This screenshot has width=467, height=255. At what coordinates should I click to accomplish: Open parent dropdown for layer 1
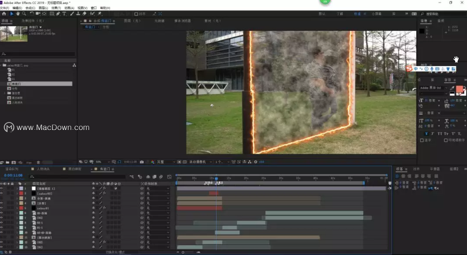tap(157, 188)
